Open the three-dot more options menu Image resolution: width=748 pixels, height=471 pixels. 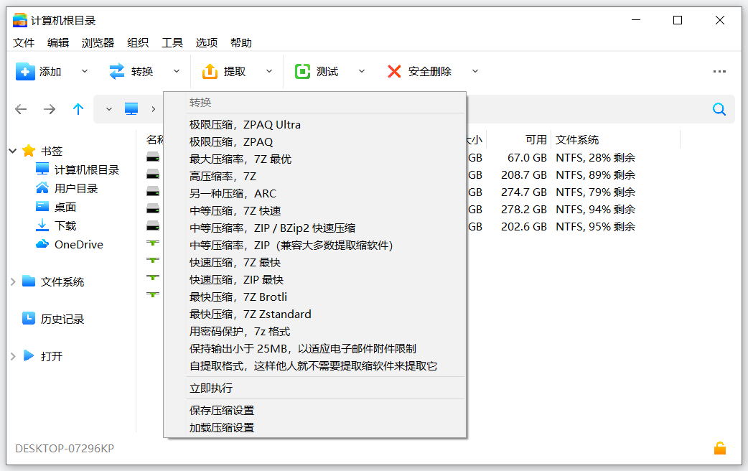click(x=719, y=72)
